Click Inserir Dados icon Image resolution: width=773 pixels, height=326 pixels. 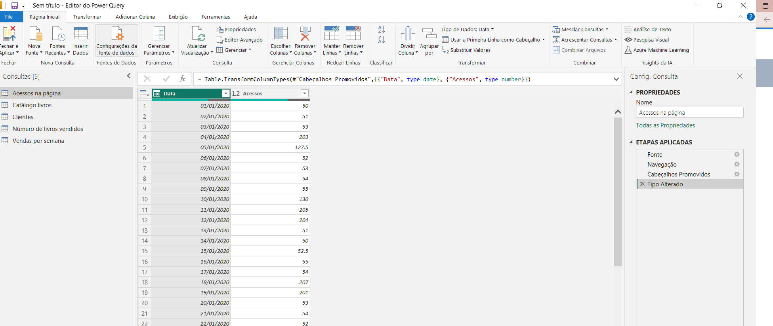pos(80,34)
